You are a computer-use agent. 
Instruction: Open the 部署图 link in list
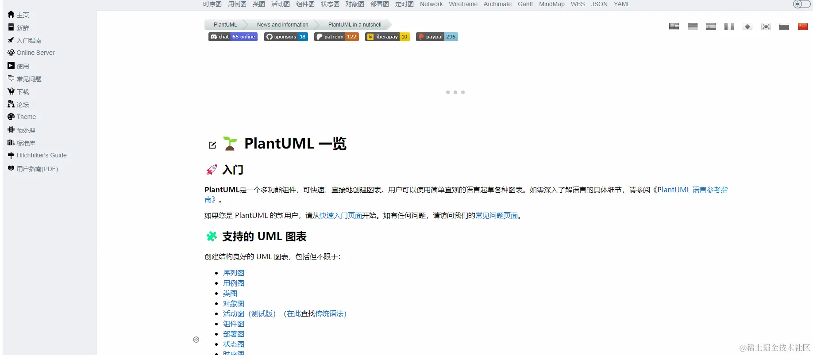tap(234, 334)
